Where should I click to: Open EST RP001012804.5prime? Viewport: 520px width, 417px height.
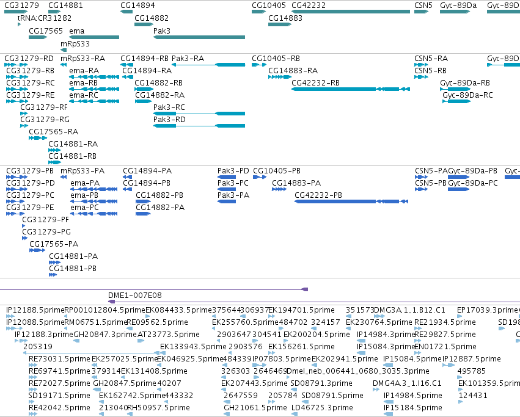[x=105, y=310]
